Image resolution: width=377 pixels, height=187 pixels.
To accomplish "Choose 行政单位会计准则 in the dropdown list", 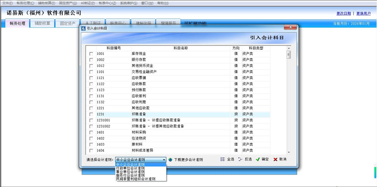I will (x=141, y=168).
